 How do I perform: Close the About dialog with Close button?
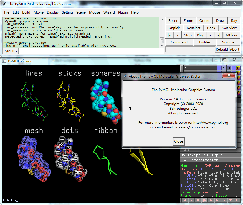[x=178, y=141]
